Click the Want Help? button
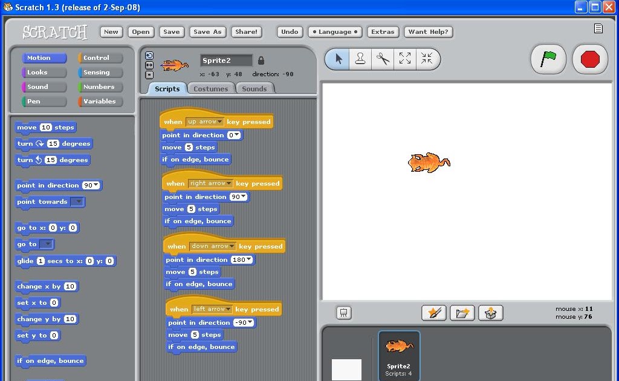619x381 pixels. tap(429, 31)
